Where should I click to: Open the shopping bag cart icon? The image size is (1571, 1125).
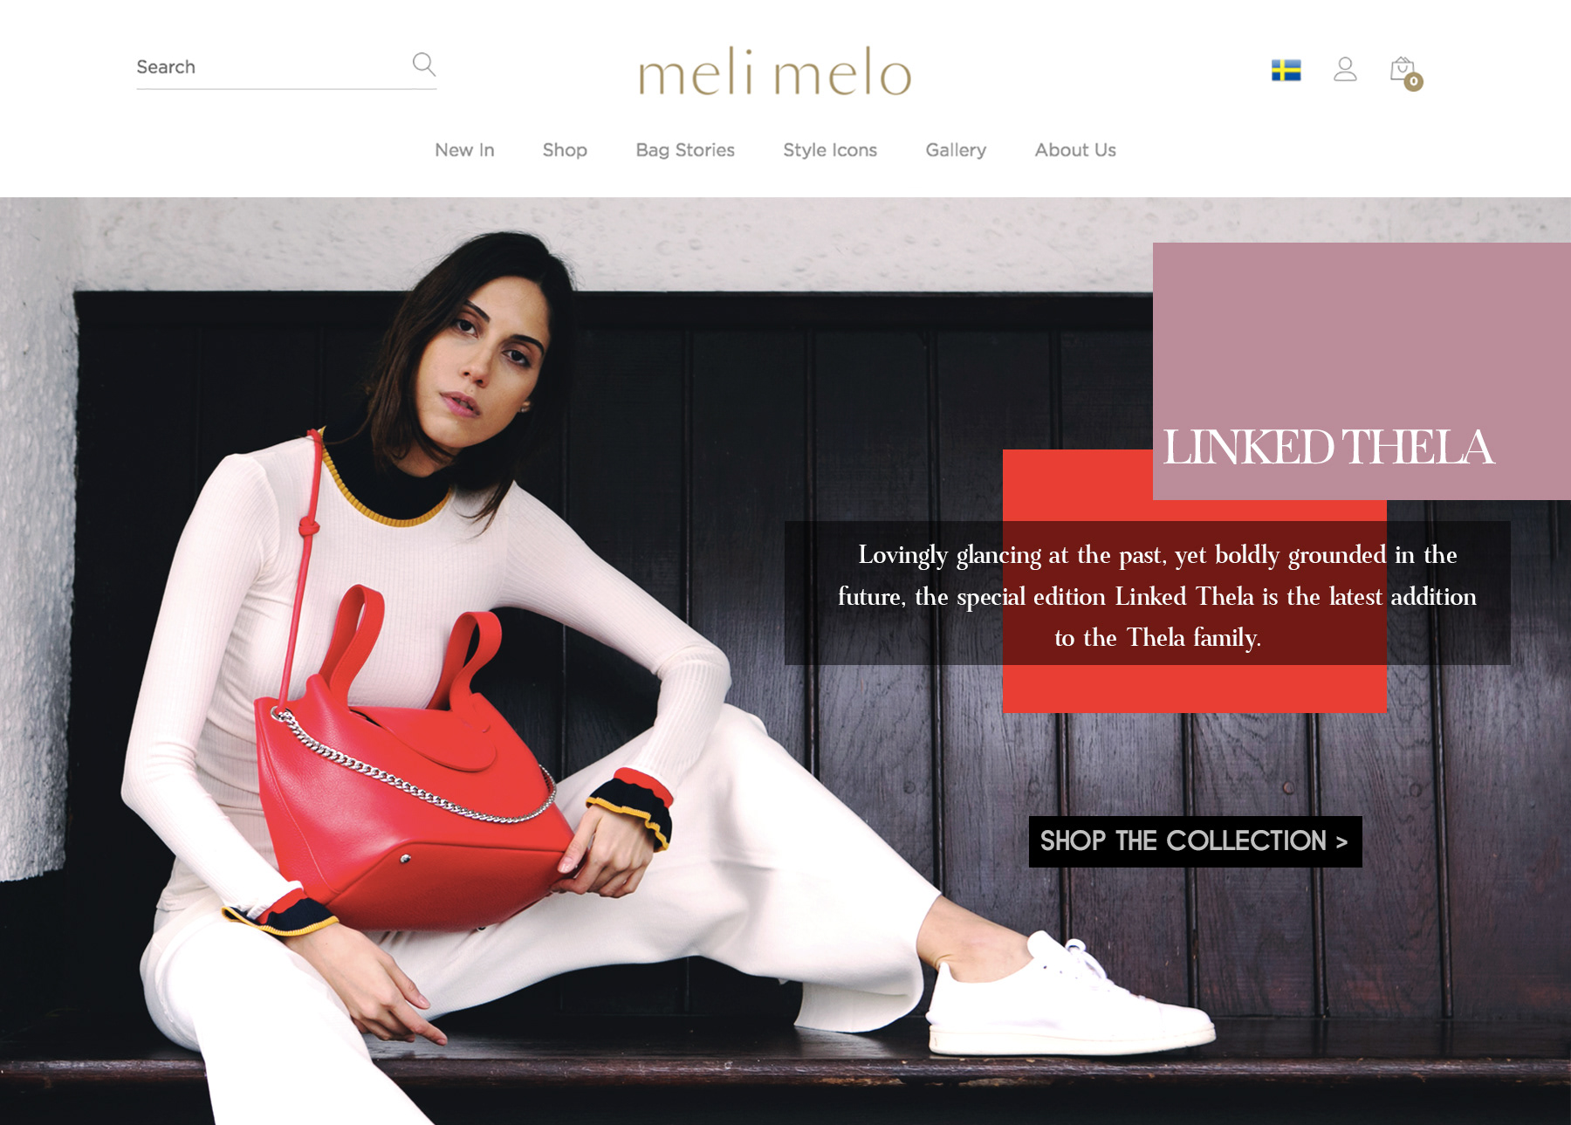click(x=1403, y=69)
